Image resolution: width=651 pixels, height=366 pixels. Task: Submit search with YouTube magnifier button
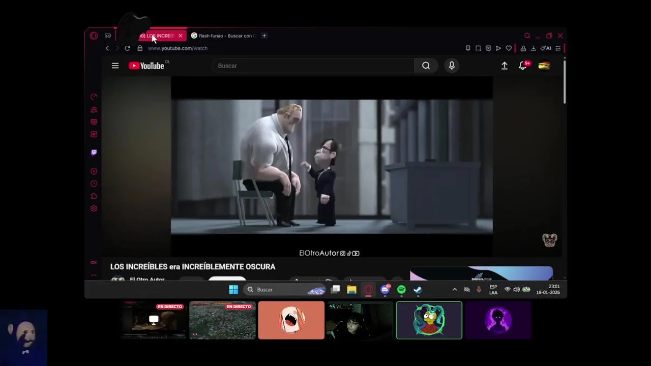[426, 66]
